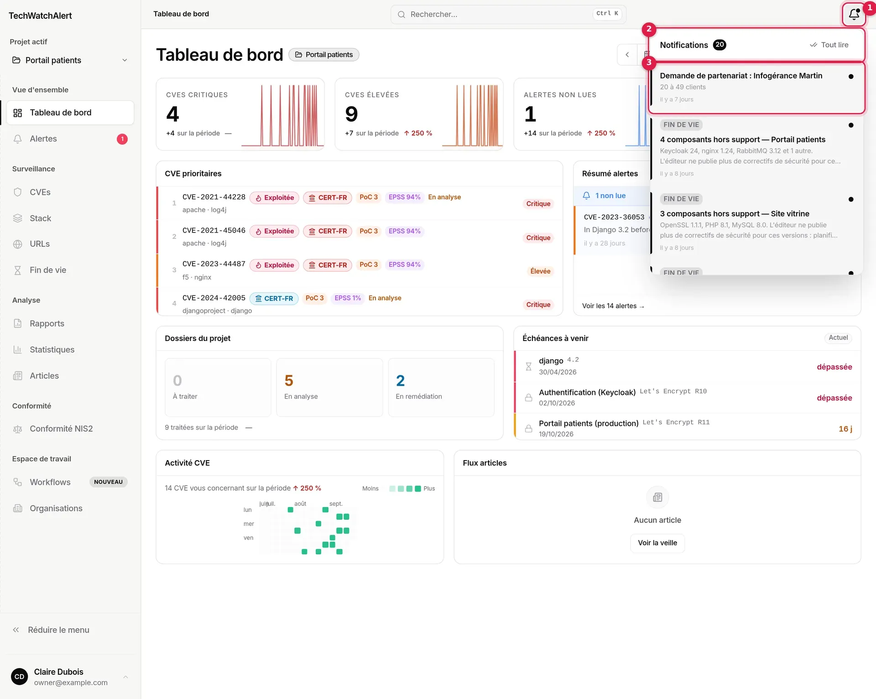876x699 pixels.
Task: Click darkest green Plus legend swatch
Action: [x=418, y=488]
